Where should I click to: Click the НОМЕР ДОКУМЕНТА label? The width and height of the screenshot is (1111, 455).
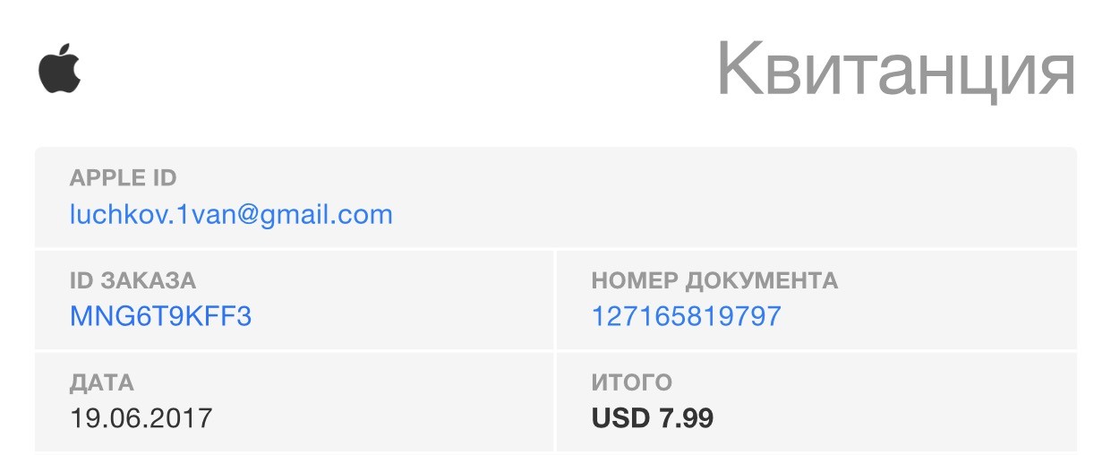tap(714, 279)
